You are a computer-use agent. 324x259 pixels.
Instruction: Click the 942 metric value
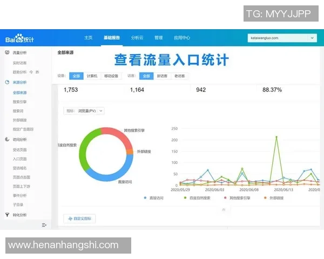[201, 90]
